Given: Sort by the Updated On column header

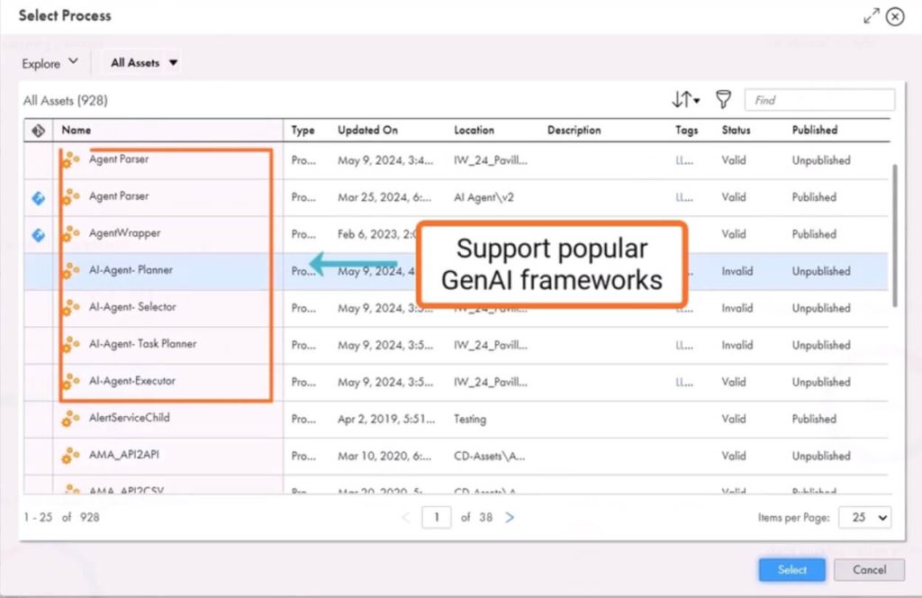Looking at the screenshot, I should 367,131.
